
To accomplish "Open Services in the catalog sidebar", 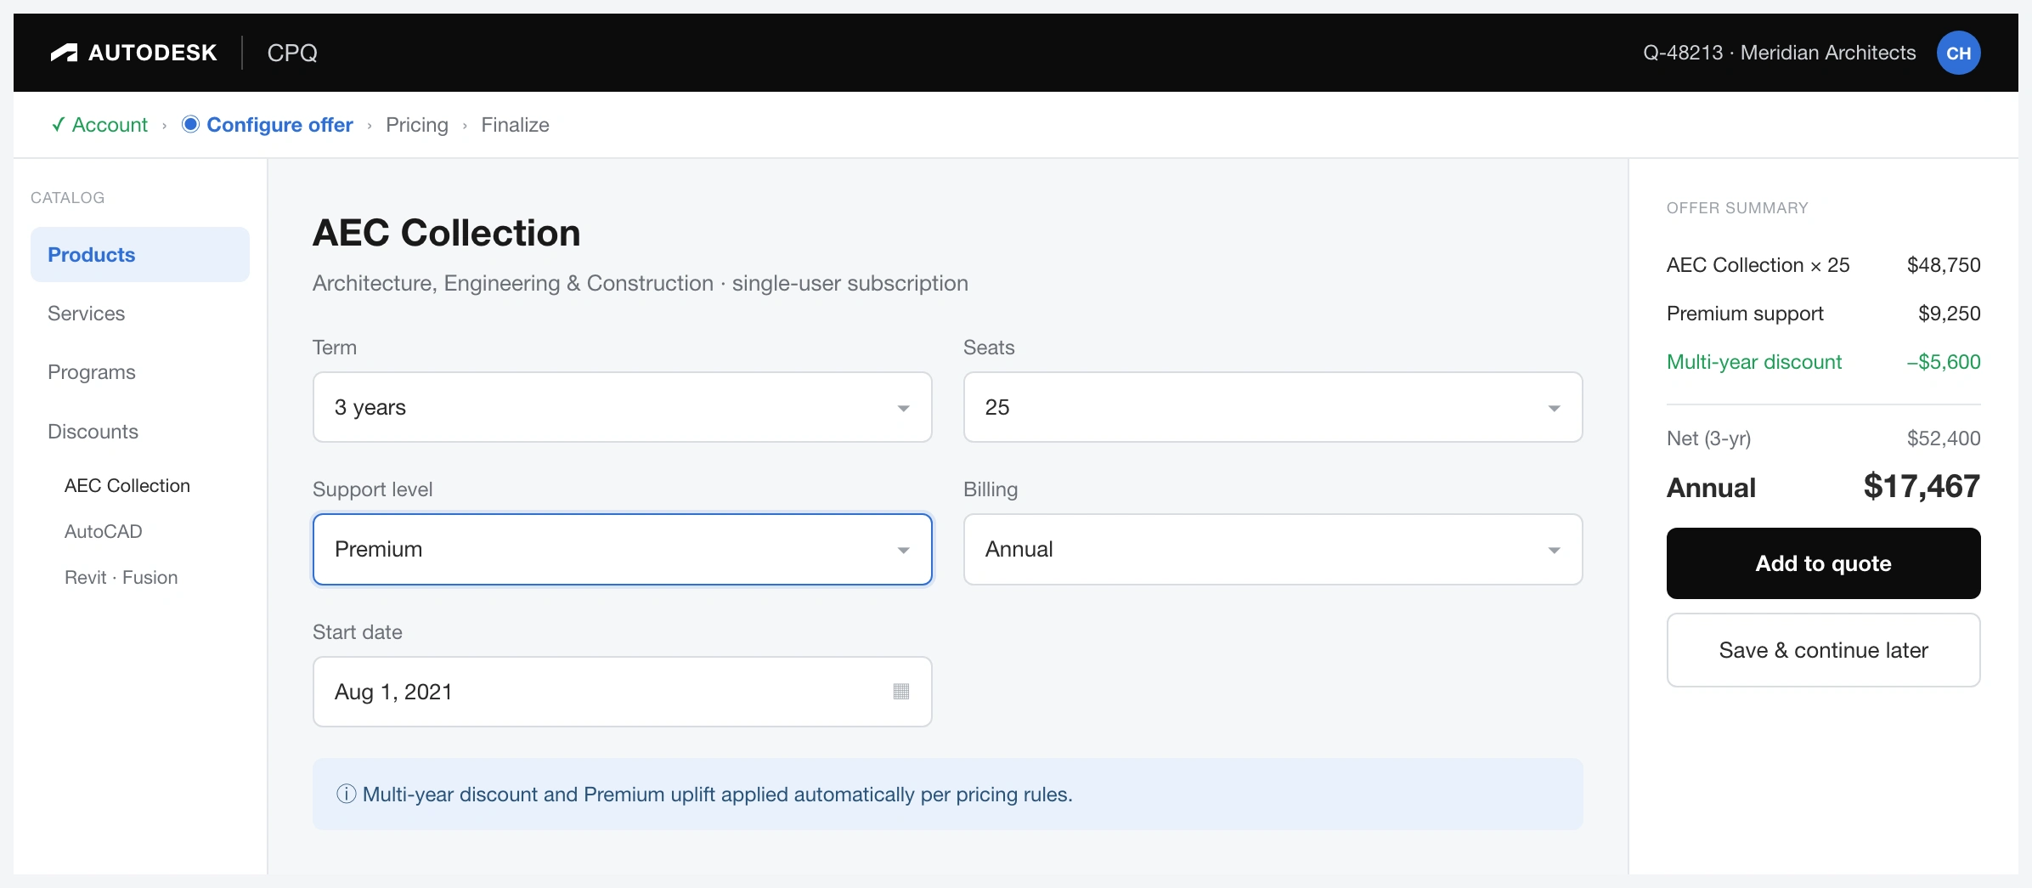I will click(140, 314).
